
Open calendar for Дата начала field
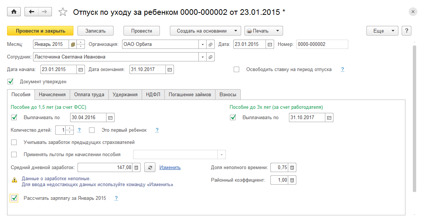click(81, 70)
